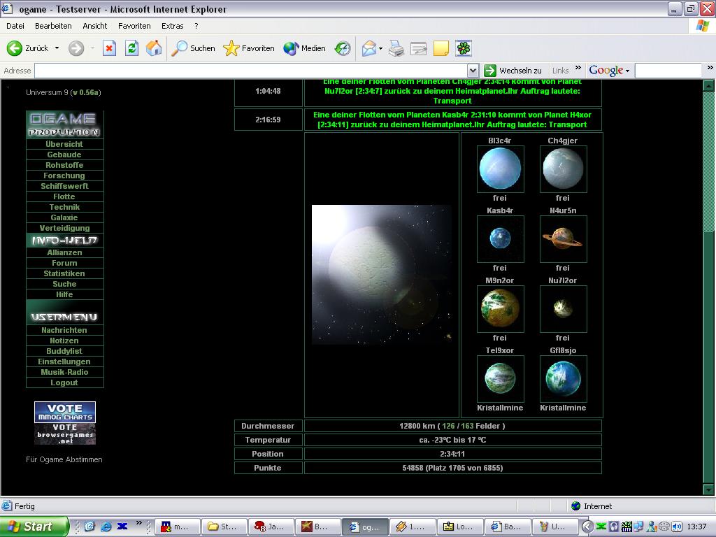Open the Back button history dropdown arrow
The width and height of the screenshot is (716, 537).
[57, 48]
